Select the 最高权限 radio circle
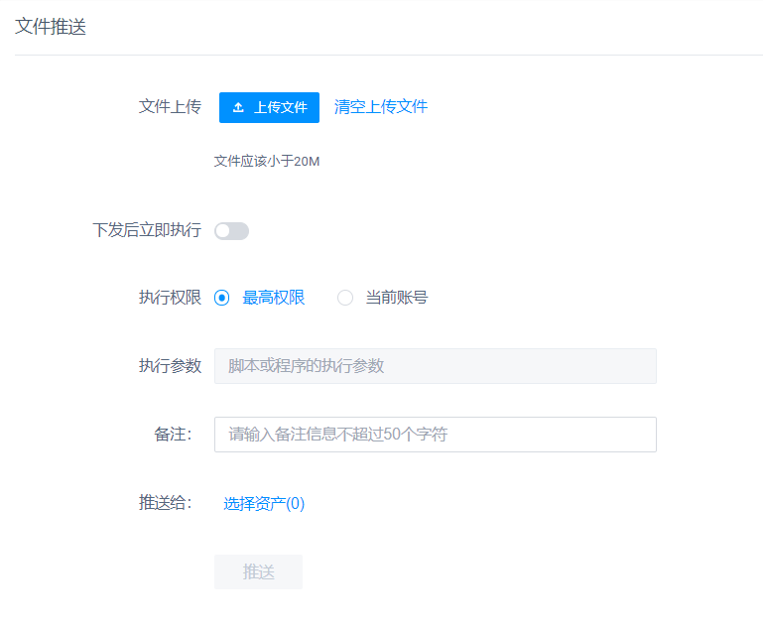 (x=221, y=298)
